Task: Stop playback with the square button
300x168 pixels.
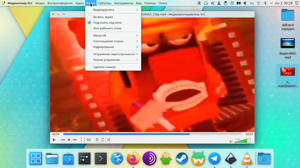Action: click(x=69, y=140)
